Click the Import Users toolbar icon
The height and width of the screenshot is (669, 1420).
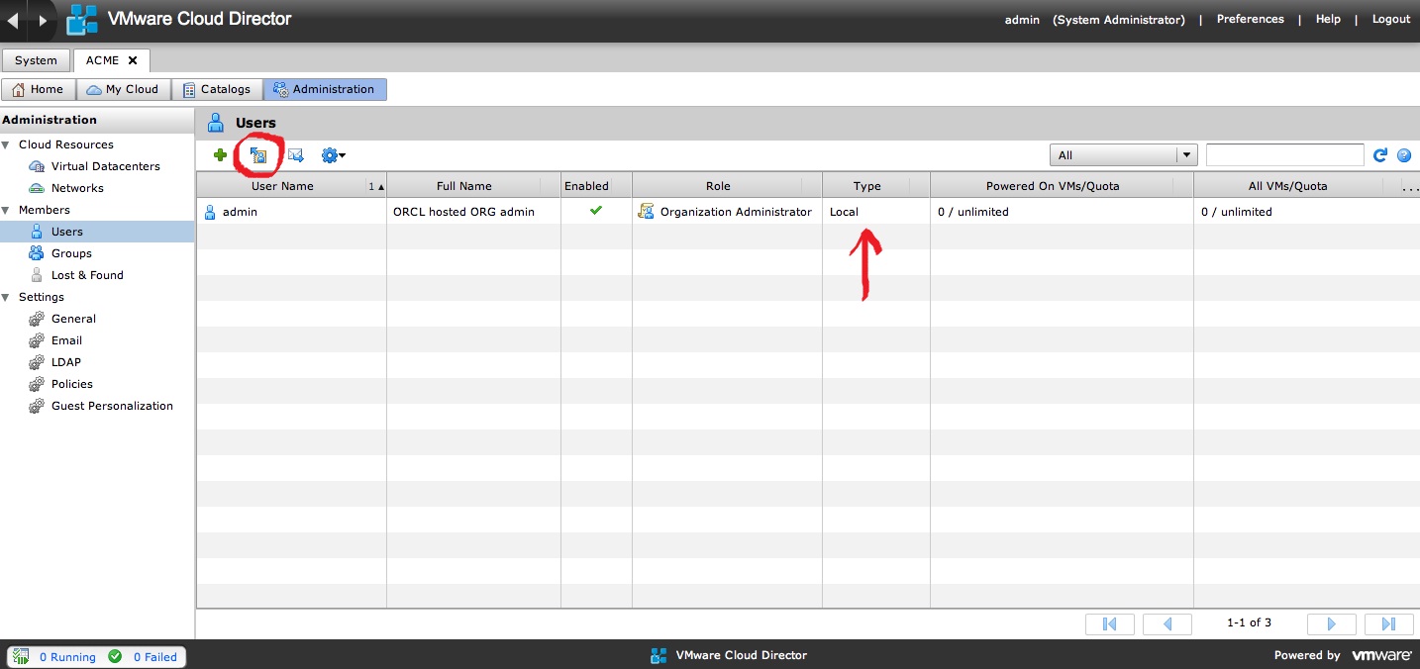point(258,155)
